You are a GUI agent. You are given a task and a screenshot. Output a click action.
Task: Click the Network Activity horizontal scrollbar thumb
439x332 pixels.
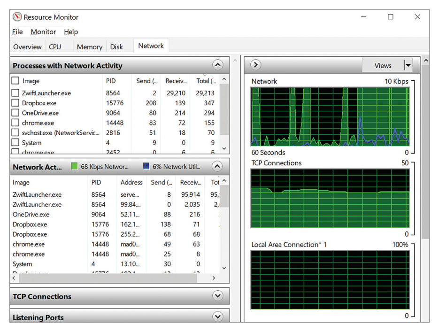pyautogui.click(x=107, y=278)
